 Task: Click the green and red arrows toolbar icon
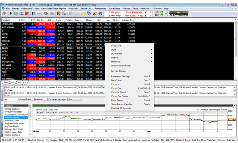coord(46,13)
